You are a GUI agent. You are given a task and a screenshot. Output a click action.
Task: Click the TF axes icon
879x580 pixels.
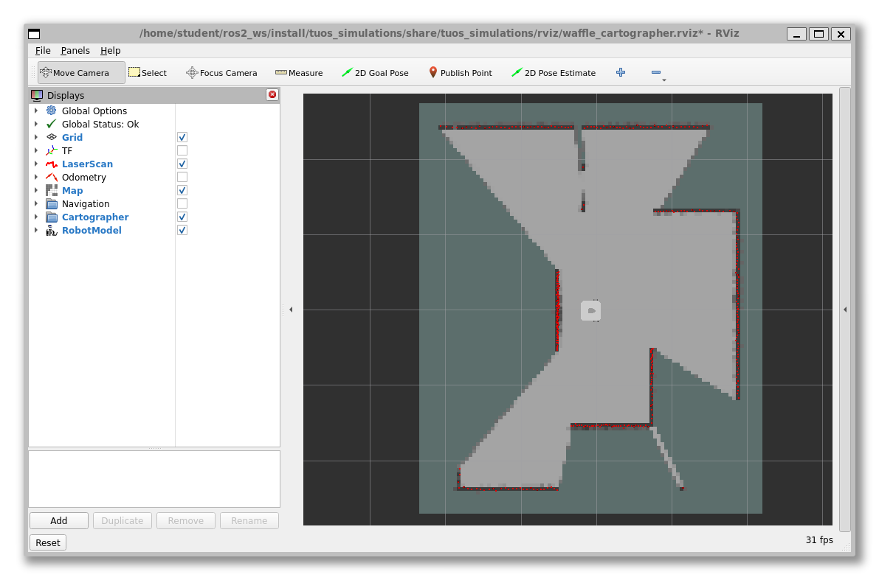pos(52,150)
